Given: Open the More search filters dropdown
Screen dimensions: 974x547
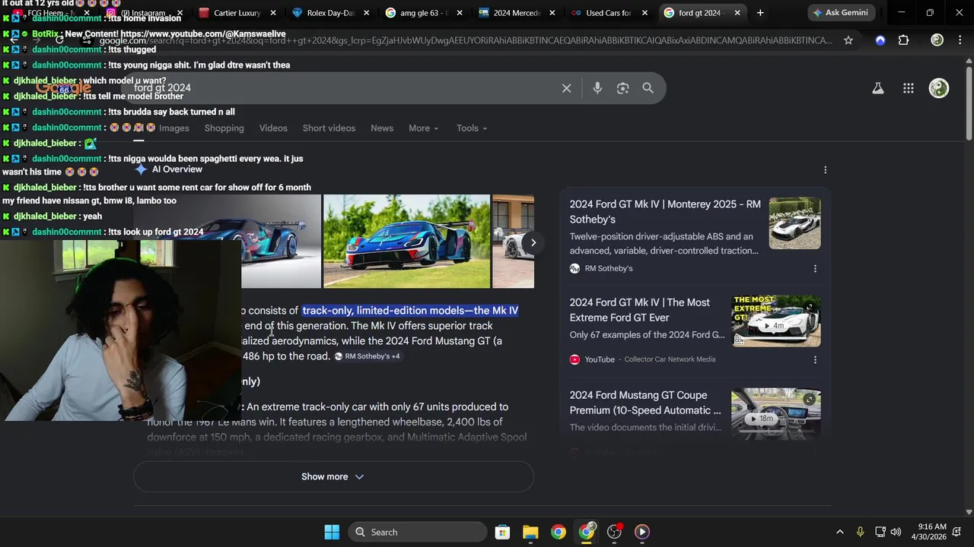Looking at the screenshot, I should [423, 128].
